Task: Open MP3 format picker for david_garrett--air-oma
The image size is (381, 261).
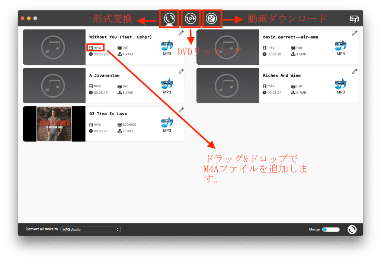Action: [x=341, y=47]
